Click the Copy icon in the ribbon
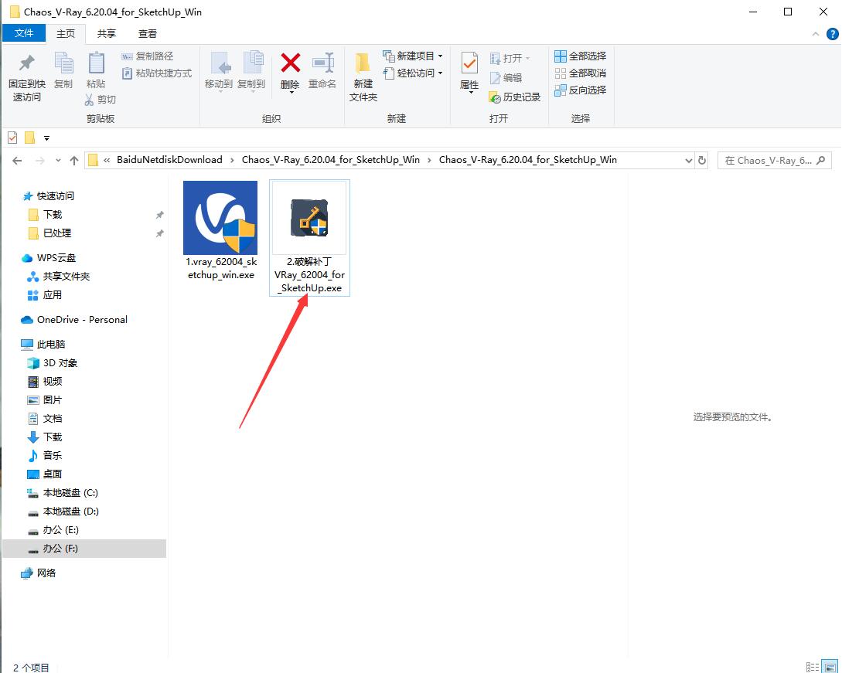 coord(63,63)
